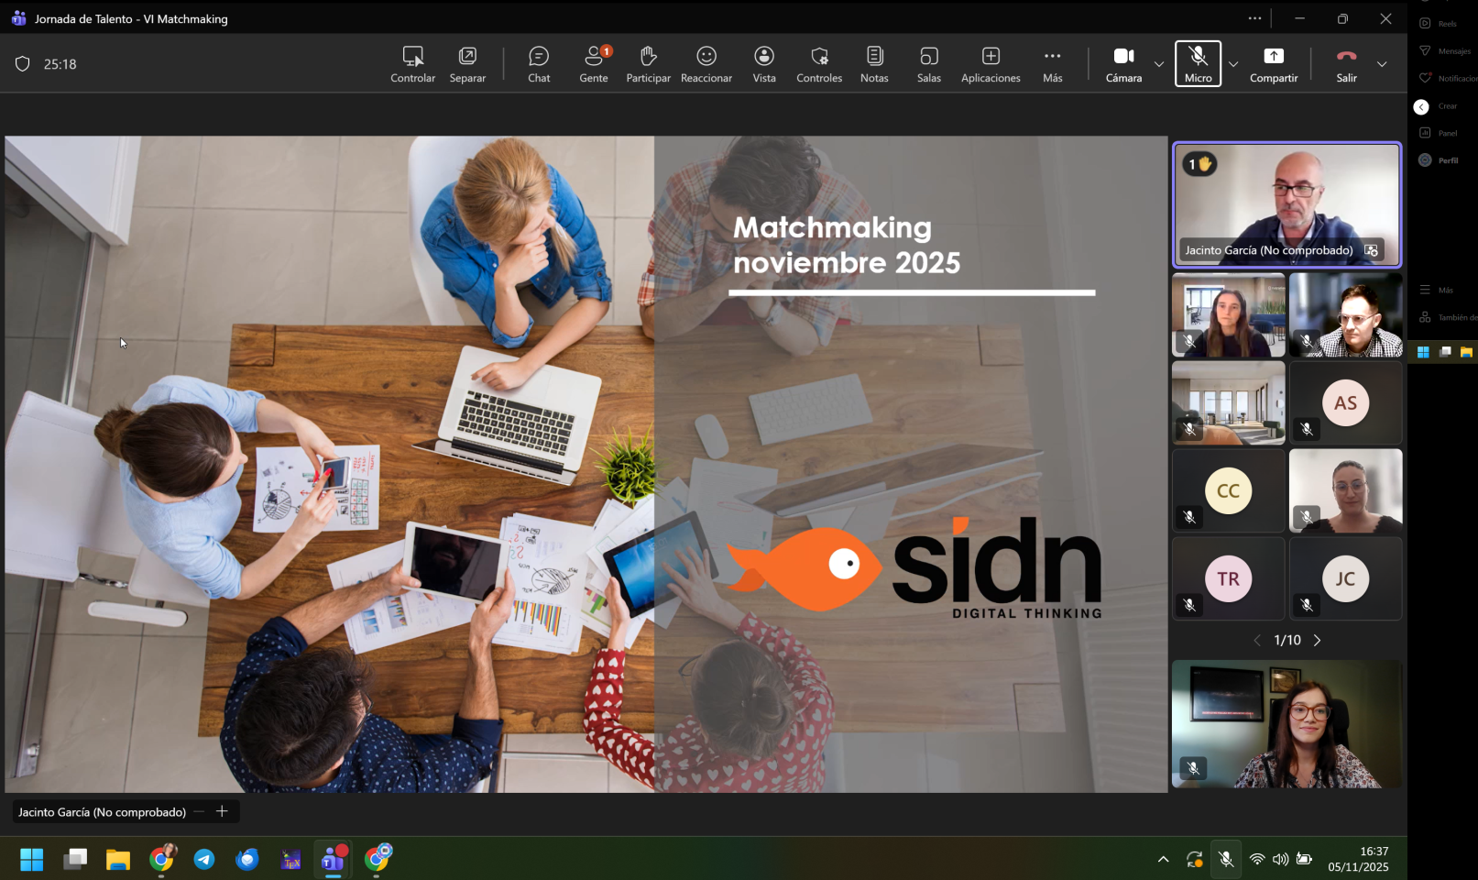Raise hand with Participar button

pos(648,64)
